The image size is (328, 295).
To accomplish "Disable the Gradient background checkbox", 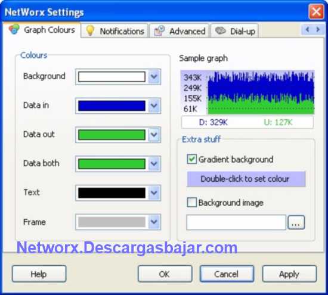I will pos(192,159).
